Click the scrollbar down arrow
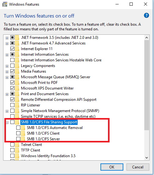The height and width of the screenshot is (175, 154). (146, 158)
